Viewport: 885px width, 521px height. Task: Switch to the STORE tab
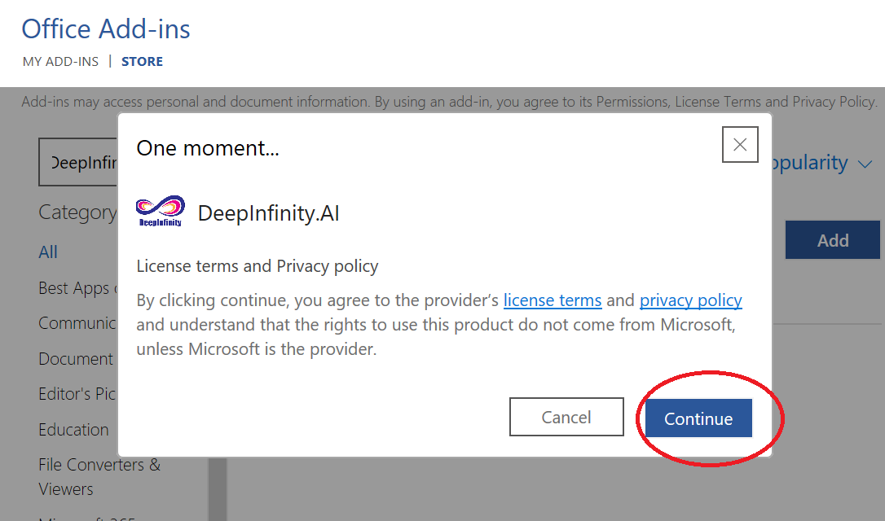pyautogui.click(x=142, y=61)
